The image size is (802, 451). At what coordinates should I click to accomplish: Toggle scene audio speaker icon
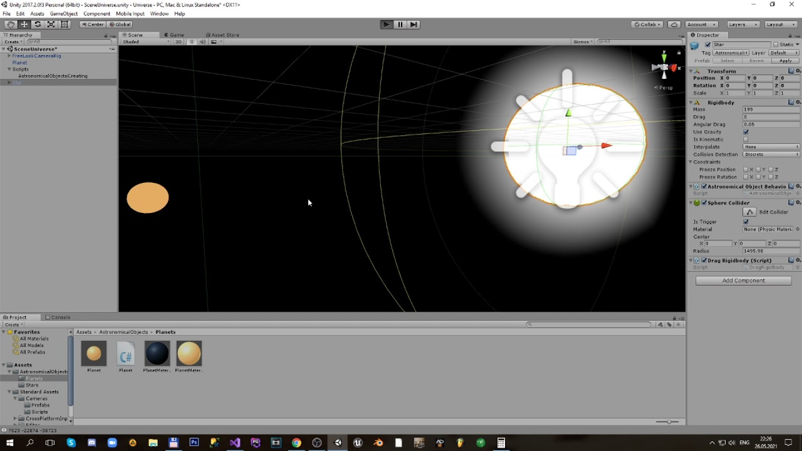tap(202, 42)
